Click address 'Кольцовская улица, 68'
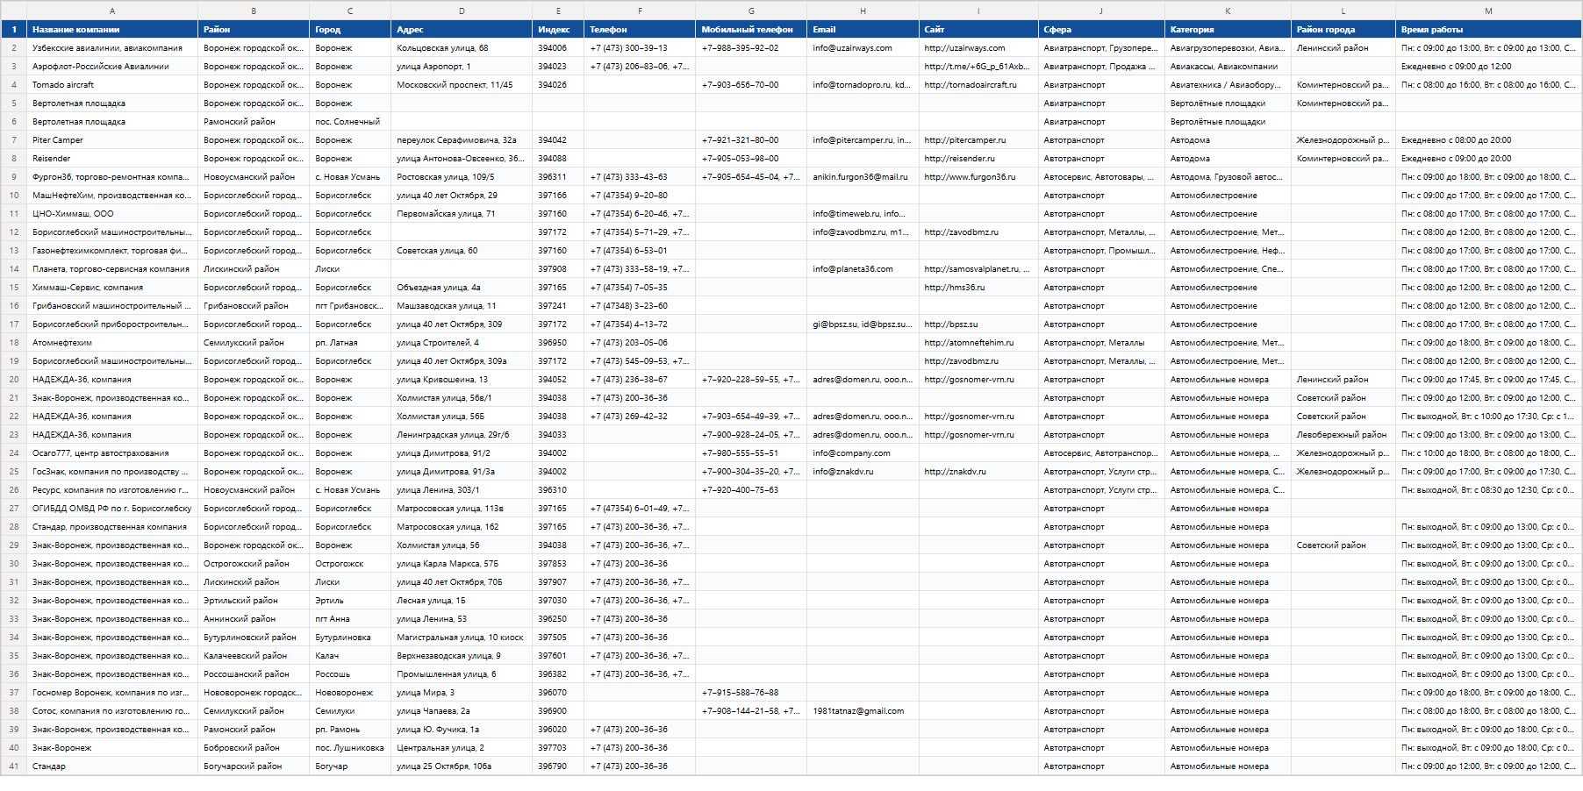1583x791 pixels. tap(462, 48)
